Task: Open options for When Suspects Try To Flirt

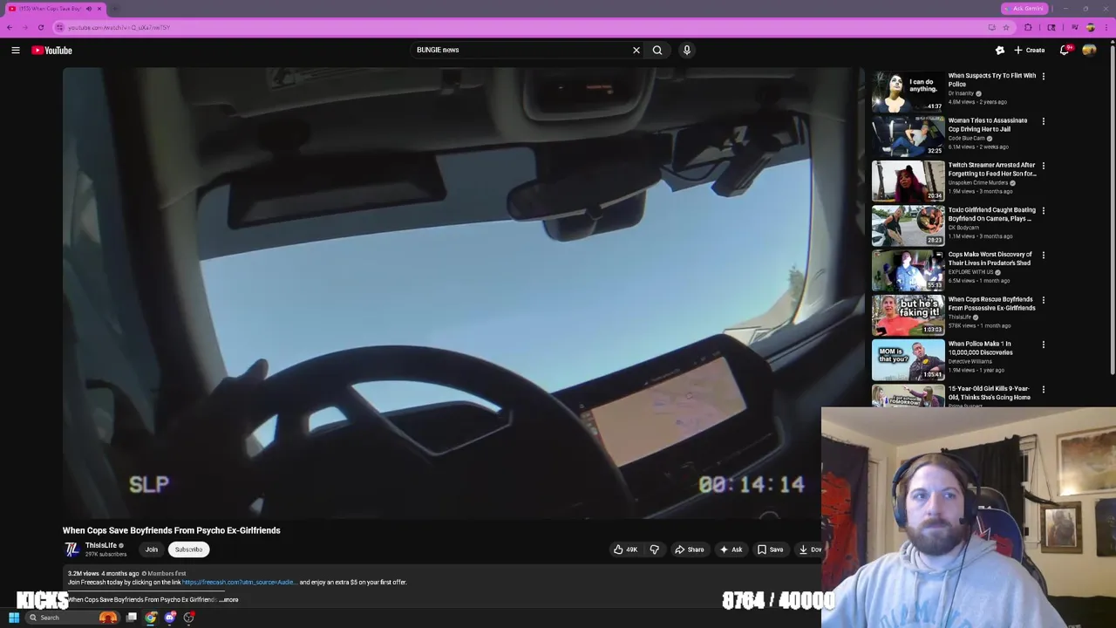Action: (x=1043, y=77)
